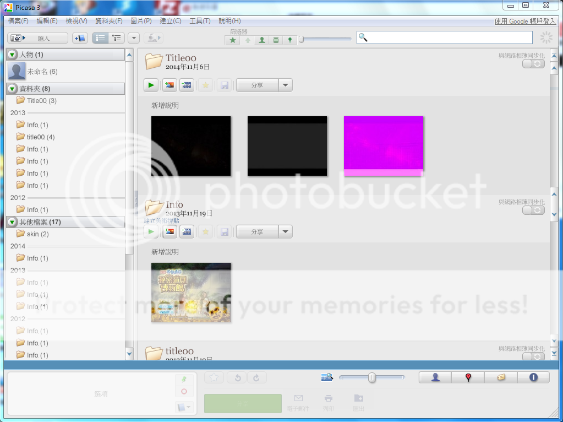Filter library by starred photos

click(x=232, y=39)
